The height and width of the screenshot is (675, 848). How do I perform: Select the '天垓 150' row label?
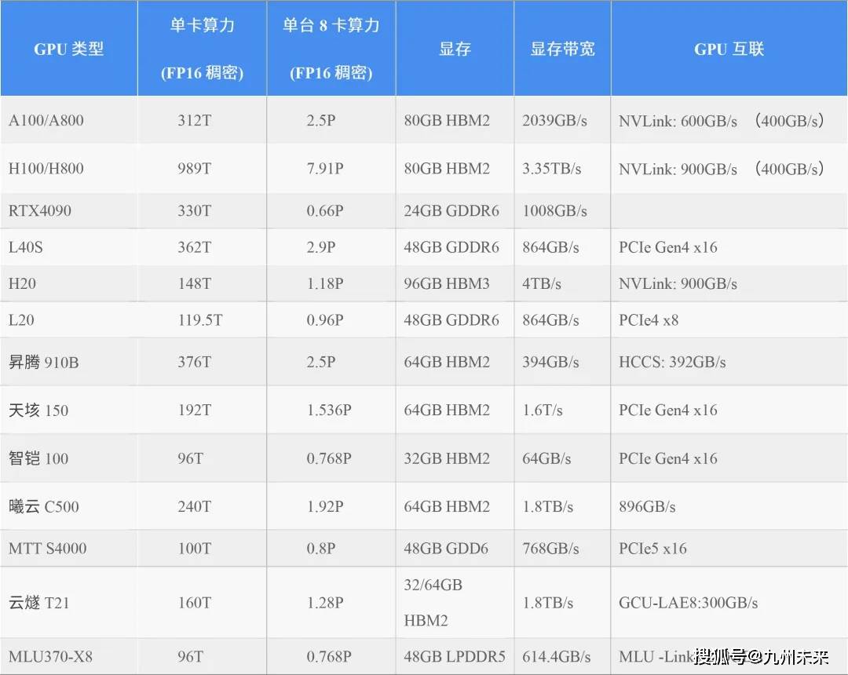[x=38, y=410]
